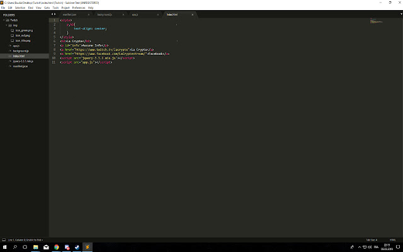Open Windows Start menu

[x=3, y=248]
